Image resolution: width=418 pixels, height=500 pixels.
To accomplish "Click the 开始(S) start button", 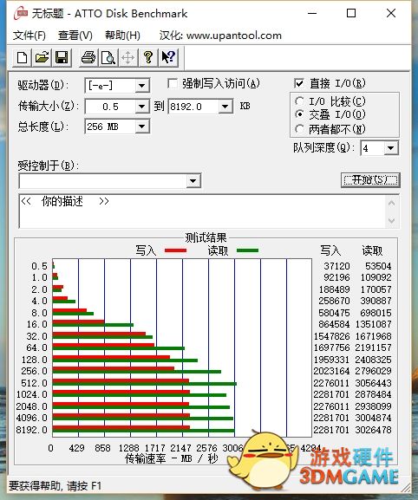I will pos(370,180).
